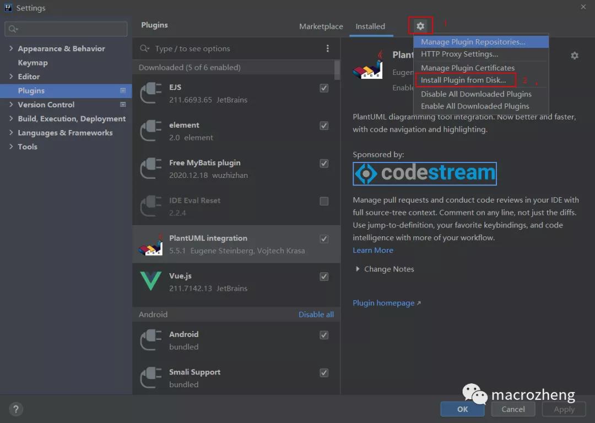Viewport: 595px width, 423px height.
Task: Click the Cancel button
Action: (513, 409)
